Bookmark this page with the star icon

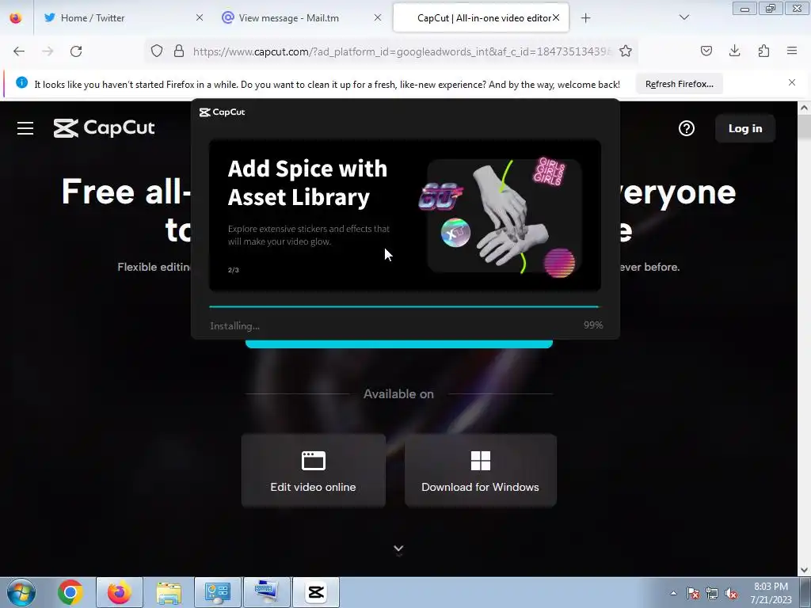coord(626,51)
